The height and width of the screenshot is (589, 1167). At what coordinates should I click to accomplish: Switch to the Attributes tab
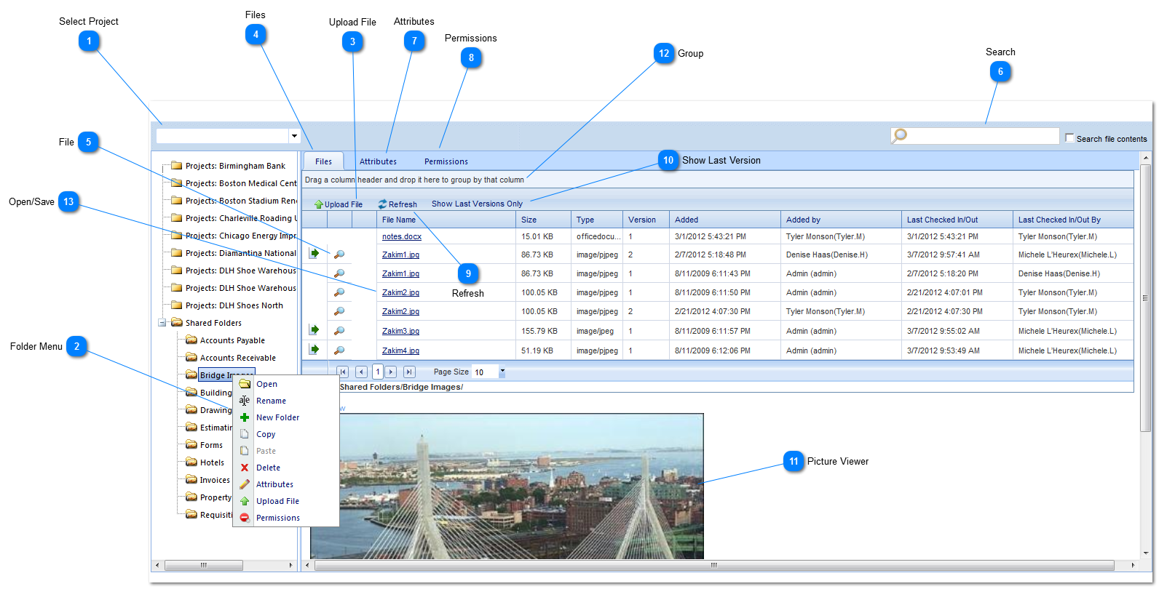click(x=378, y=161)
